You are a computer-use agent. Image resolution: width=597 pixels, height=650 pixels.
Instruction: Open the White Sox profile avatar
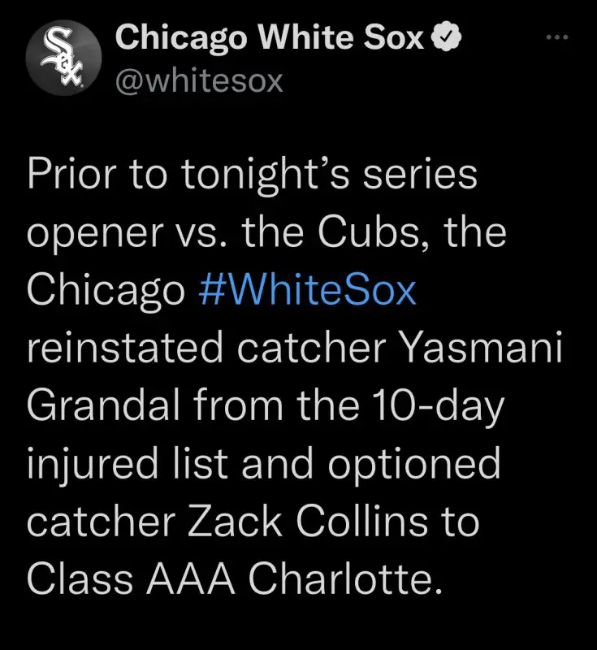tap(64, 58)
